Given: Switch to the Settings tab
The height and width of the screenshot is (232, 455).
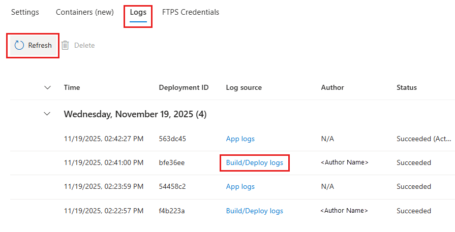Looking at the screenshot, I should tap(25, 12).
